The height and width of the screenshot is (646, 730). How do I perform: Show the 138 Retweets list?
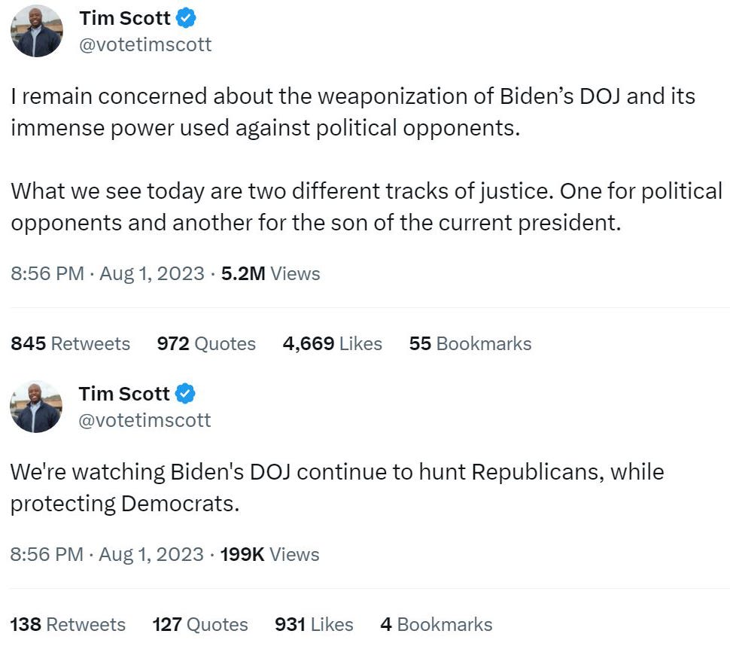pos(68,624)
